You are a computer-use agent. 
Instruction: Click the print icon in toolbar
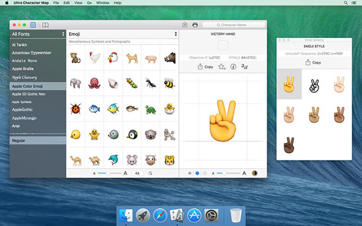tap(195, 25)
